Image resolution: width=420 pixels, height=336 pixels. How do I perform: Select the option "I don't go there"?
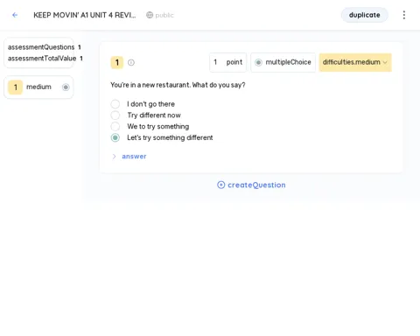pyautogui.click(x=115, y=104)
